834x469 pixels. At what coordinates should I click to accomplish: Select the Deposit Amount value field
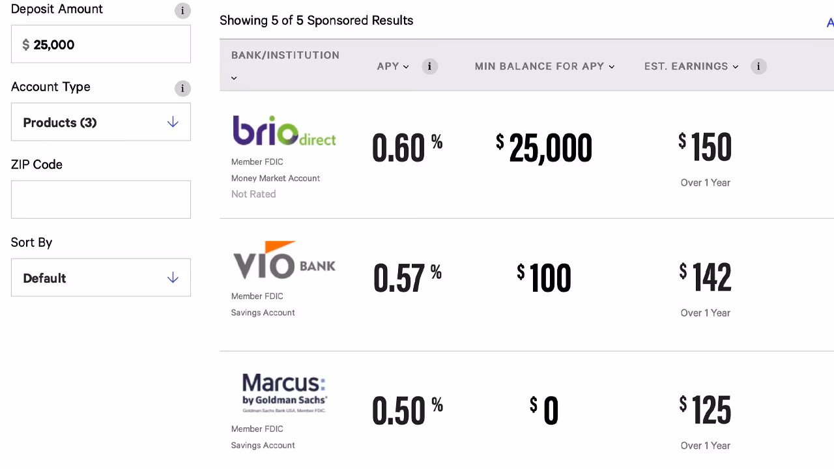click(101, 44)
